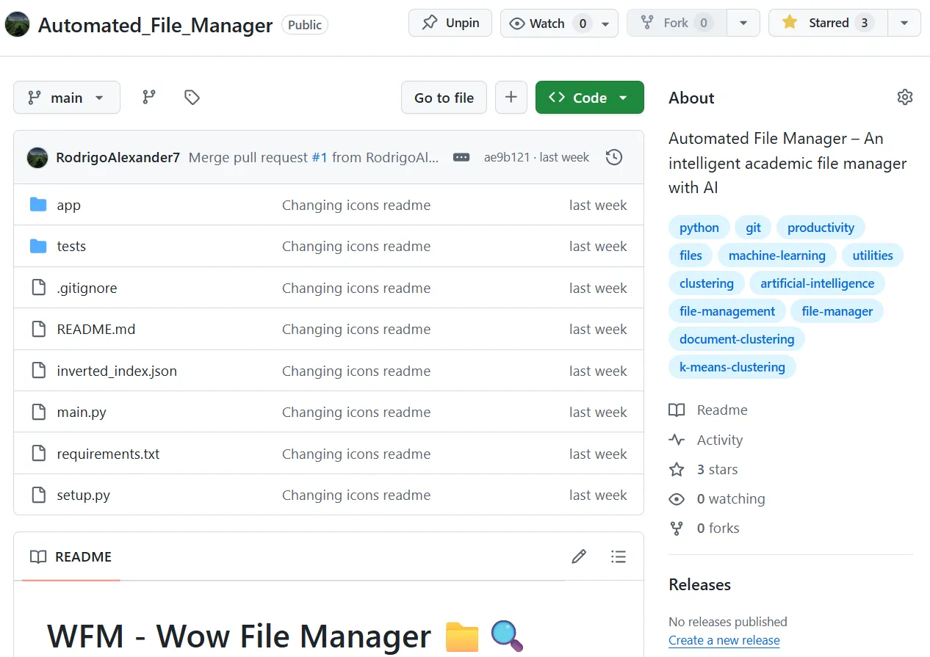View commit history clock icon
This screenshot has height=657, width=930.
click(x=614, y=157)
